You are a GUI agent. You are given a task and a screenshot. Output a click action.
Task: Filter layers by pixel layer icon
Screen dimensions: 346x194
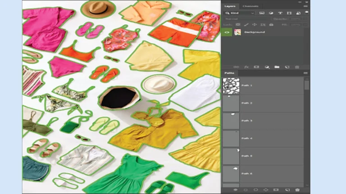(262, 13)
